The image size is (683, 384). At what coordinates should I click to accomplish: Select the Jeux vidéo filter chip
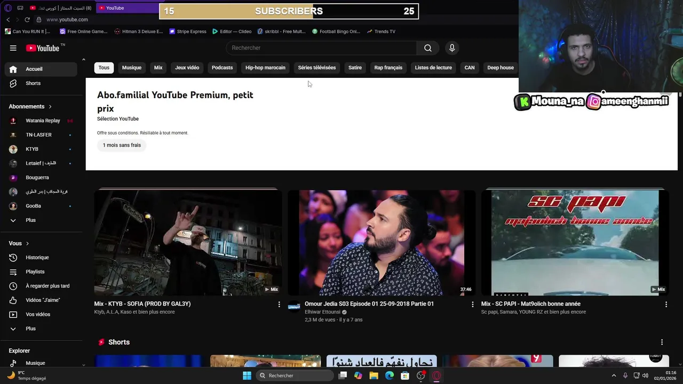187,68
